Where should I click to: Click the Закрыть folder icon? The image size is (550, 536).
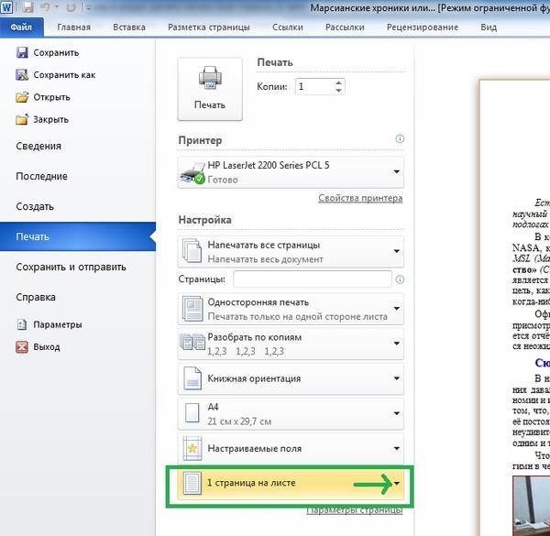(x=22, y=119)
